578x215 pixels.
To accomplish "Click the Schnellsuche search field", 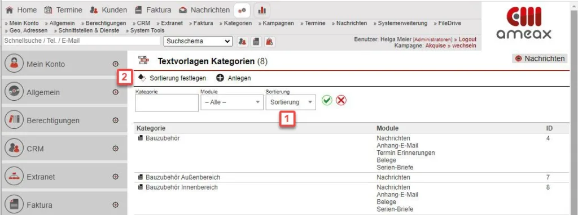I will click(81, 41).
